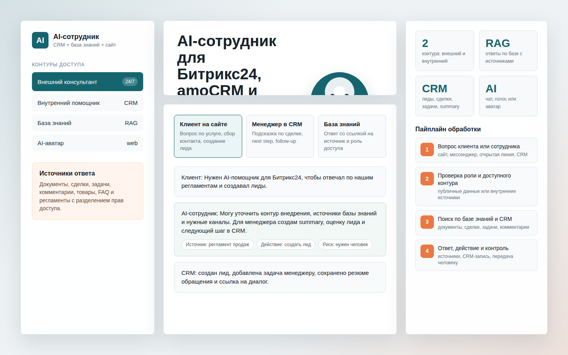The width and height of the screenshot is (568, 355).
Task: Click the RAG stats card
Action: 508,51
